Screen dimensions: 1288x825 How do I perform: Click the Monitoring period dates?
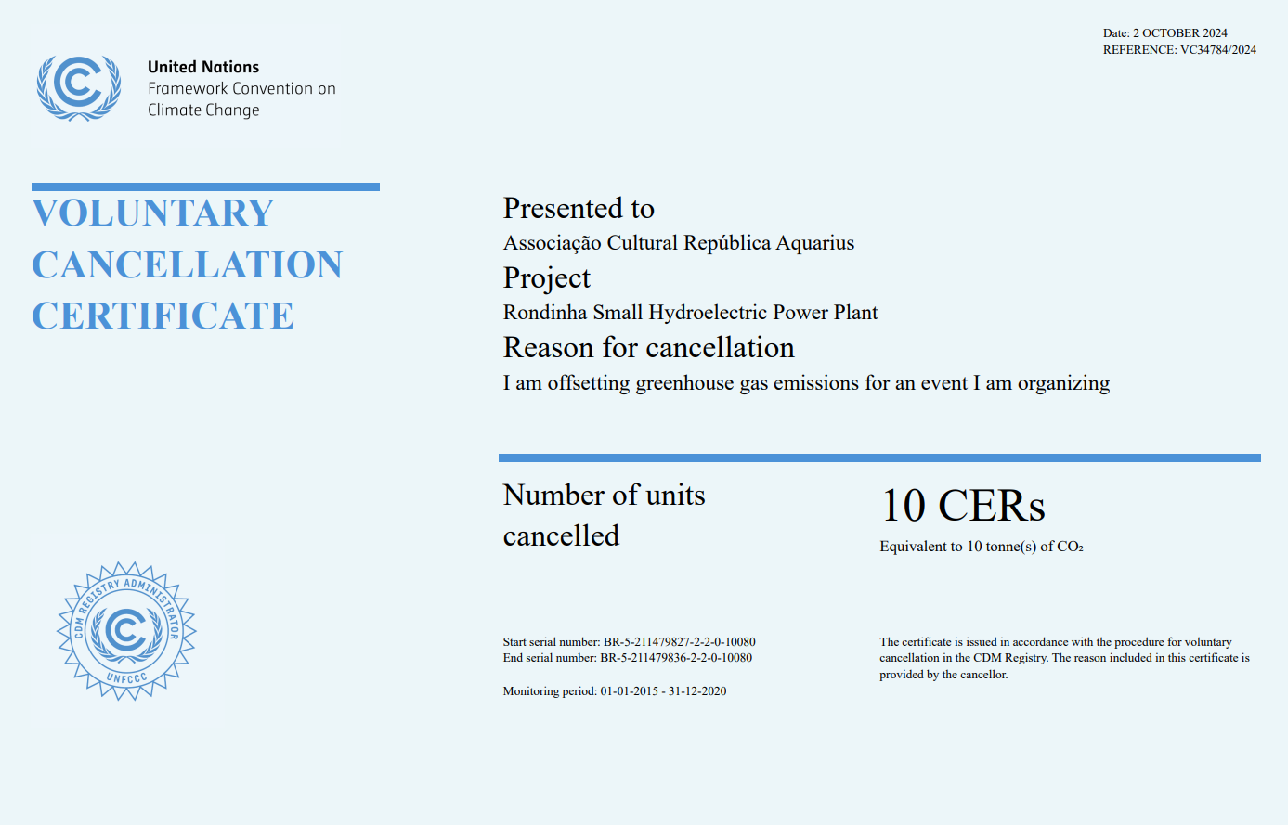tap(664, 691)
